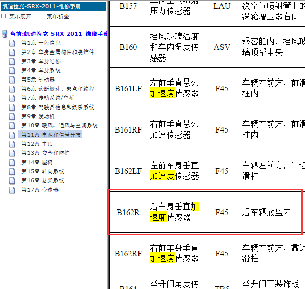Click the F45 cell in the B162RF row
The width and height of the screenshot is (305, 289).
221,253
